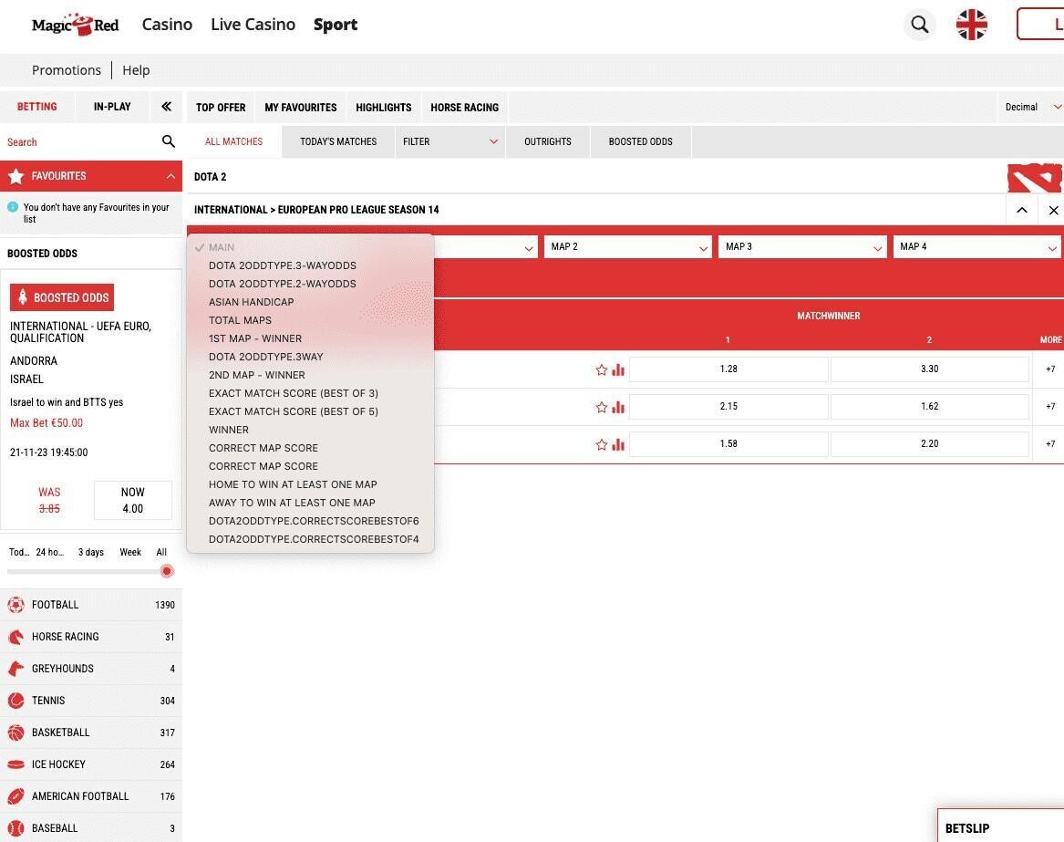1064x842 pixels.
Task: Collapse the Favourites section chevron
Action: point(170,176)
